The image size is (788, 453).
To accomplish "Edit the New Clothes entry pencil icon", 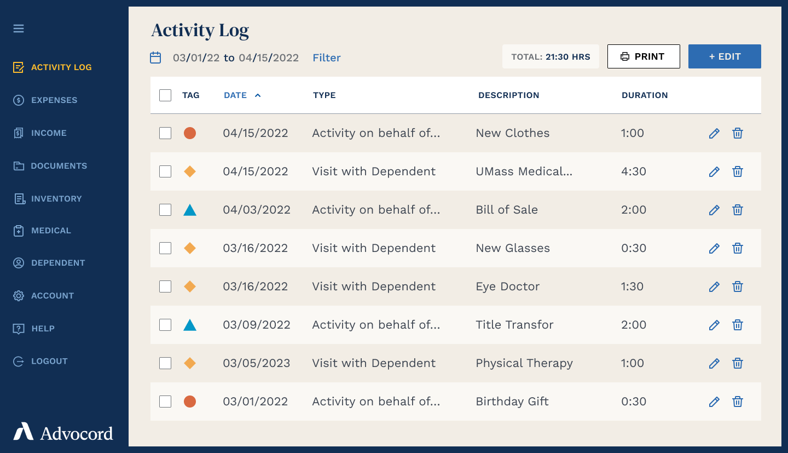I will pyautogui.click(x=714, y=133).
